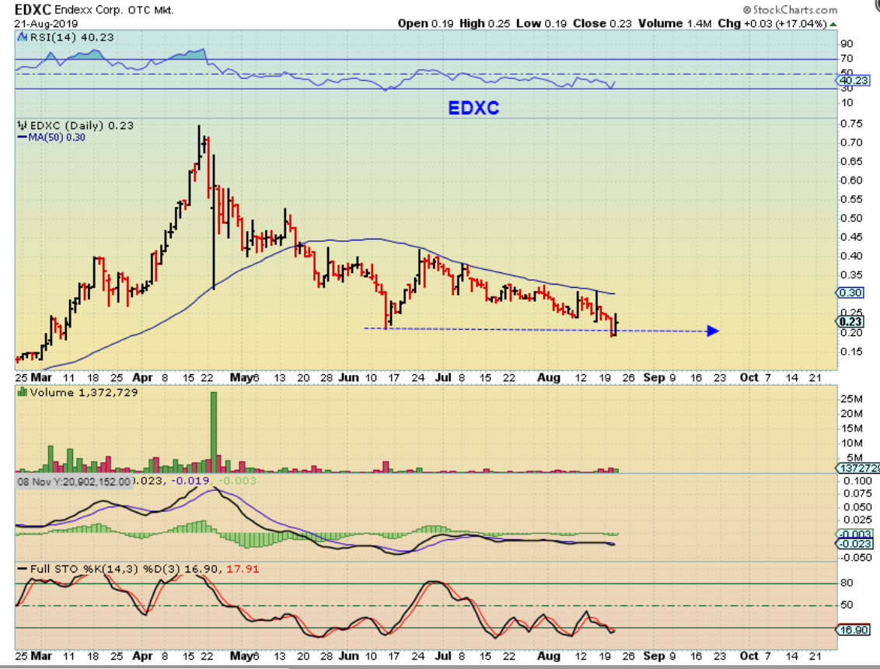The image size is (880, 669).
Task: Click the 0.23 last-price tag
Action: (x=850, y=322)
